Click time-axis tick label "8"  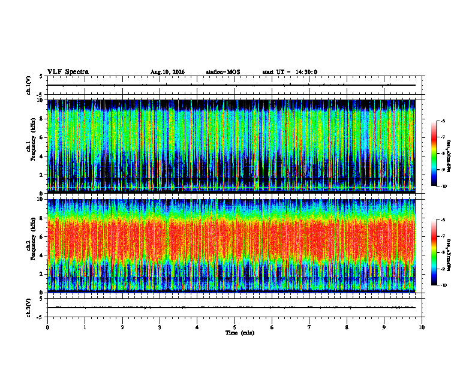347,327
